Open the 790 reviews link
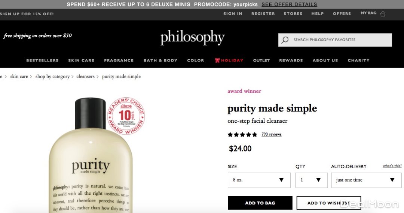The height and width of the screenshot is (213, 404). [x=271, y=134]
